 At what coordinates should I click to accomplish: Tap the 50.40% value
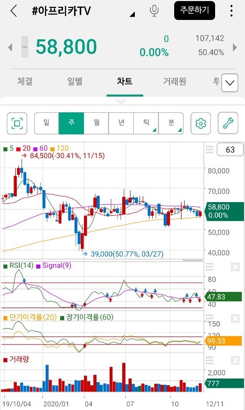[x=211, y=52]
